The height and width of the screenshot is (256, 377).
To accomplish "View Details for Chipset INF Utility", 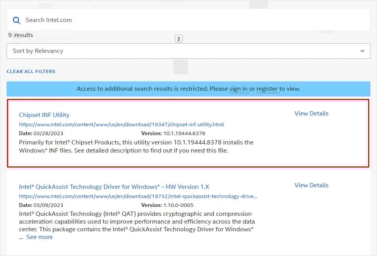I will [x=311, y=114].
